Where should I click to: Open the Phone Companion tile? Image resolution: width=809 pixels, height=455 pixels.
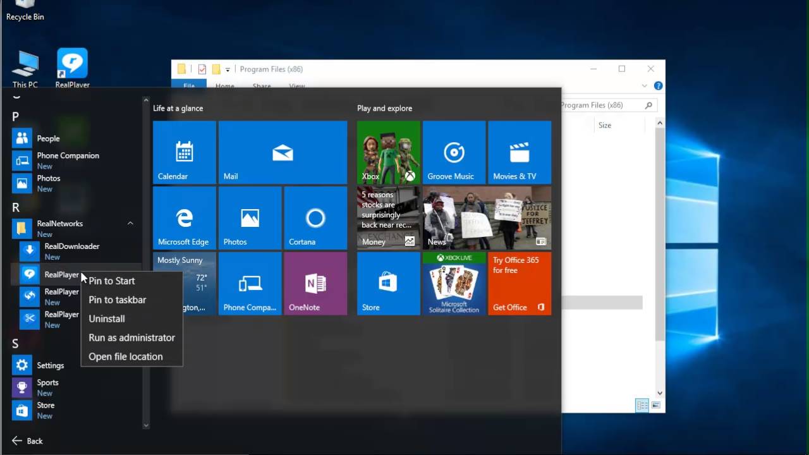(250, 284)
